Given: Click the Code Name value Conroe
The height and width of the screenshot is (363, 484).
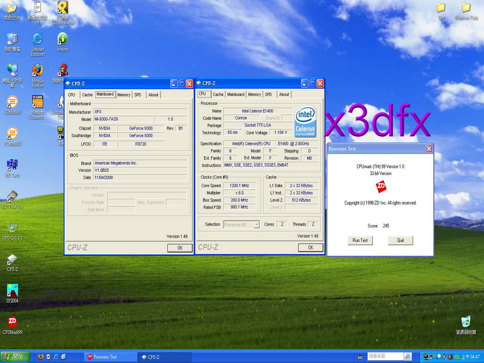Looking at the screenshot, I should pos(241,118).
